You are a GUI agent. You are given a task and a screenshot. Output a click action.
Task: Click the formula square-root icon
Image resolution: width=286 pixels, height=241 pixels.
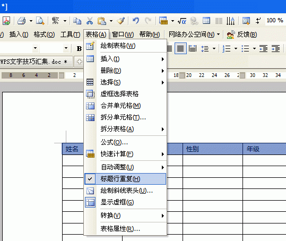[182, 21]
